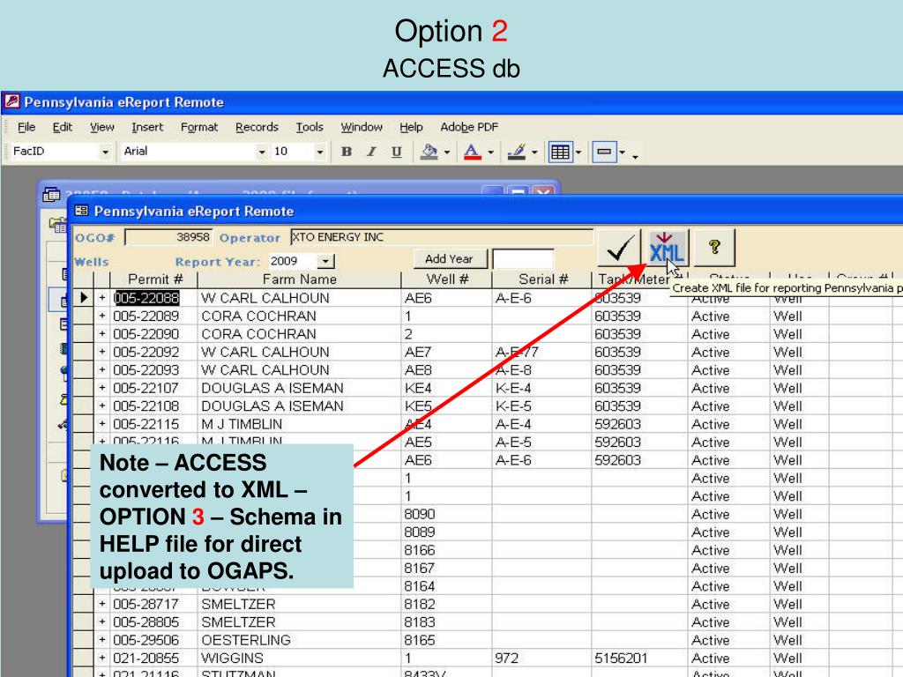Click the Permit # column header
Viewport: 903px width, 677px height.
(x=154, y=279)
